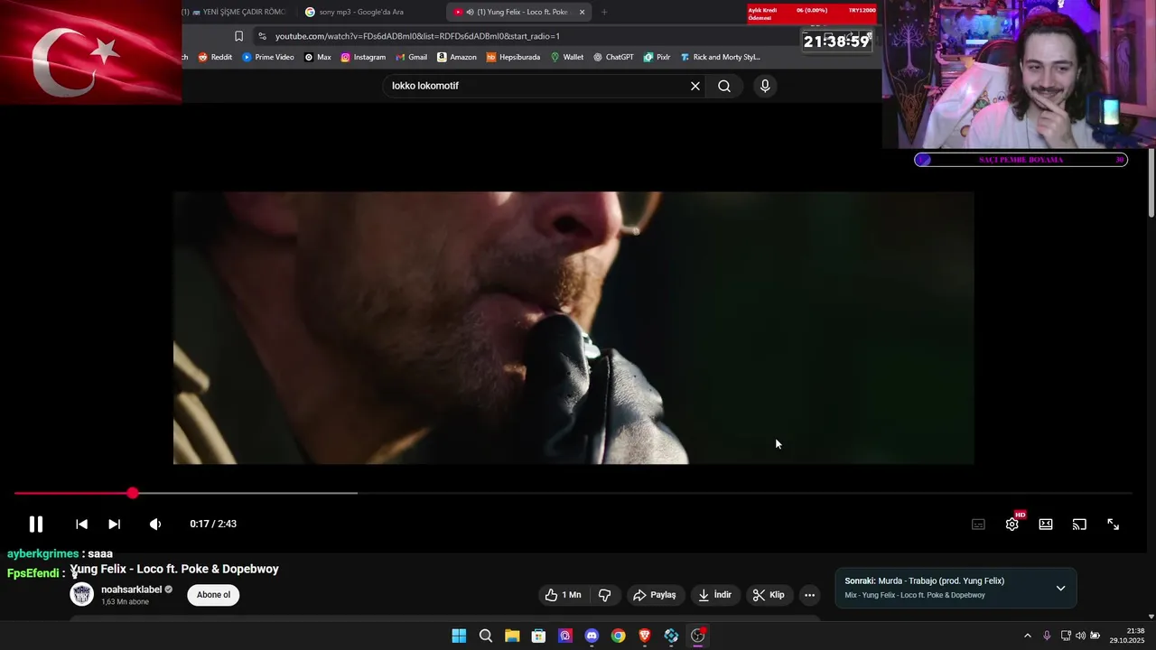Click the red progress bar scrubber
The image size is (1156, 650).
[x=133, y=493]
